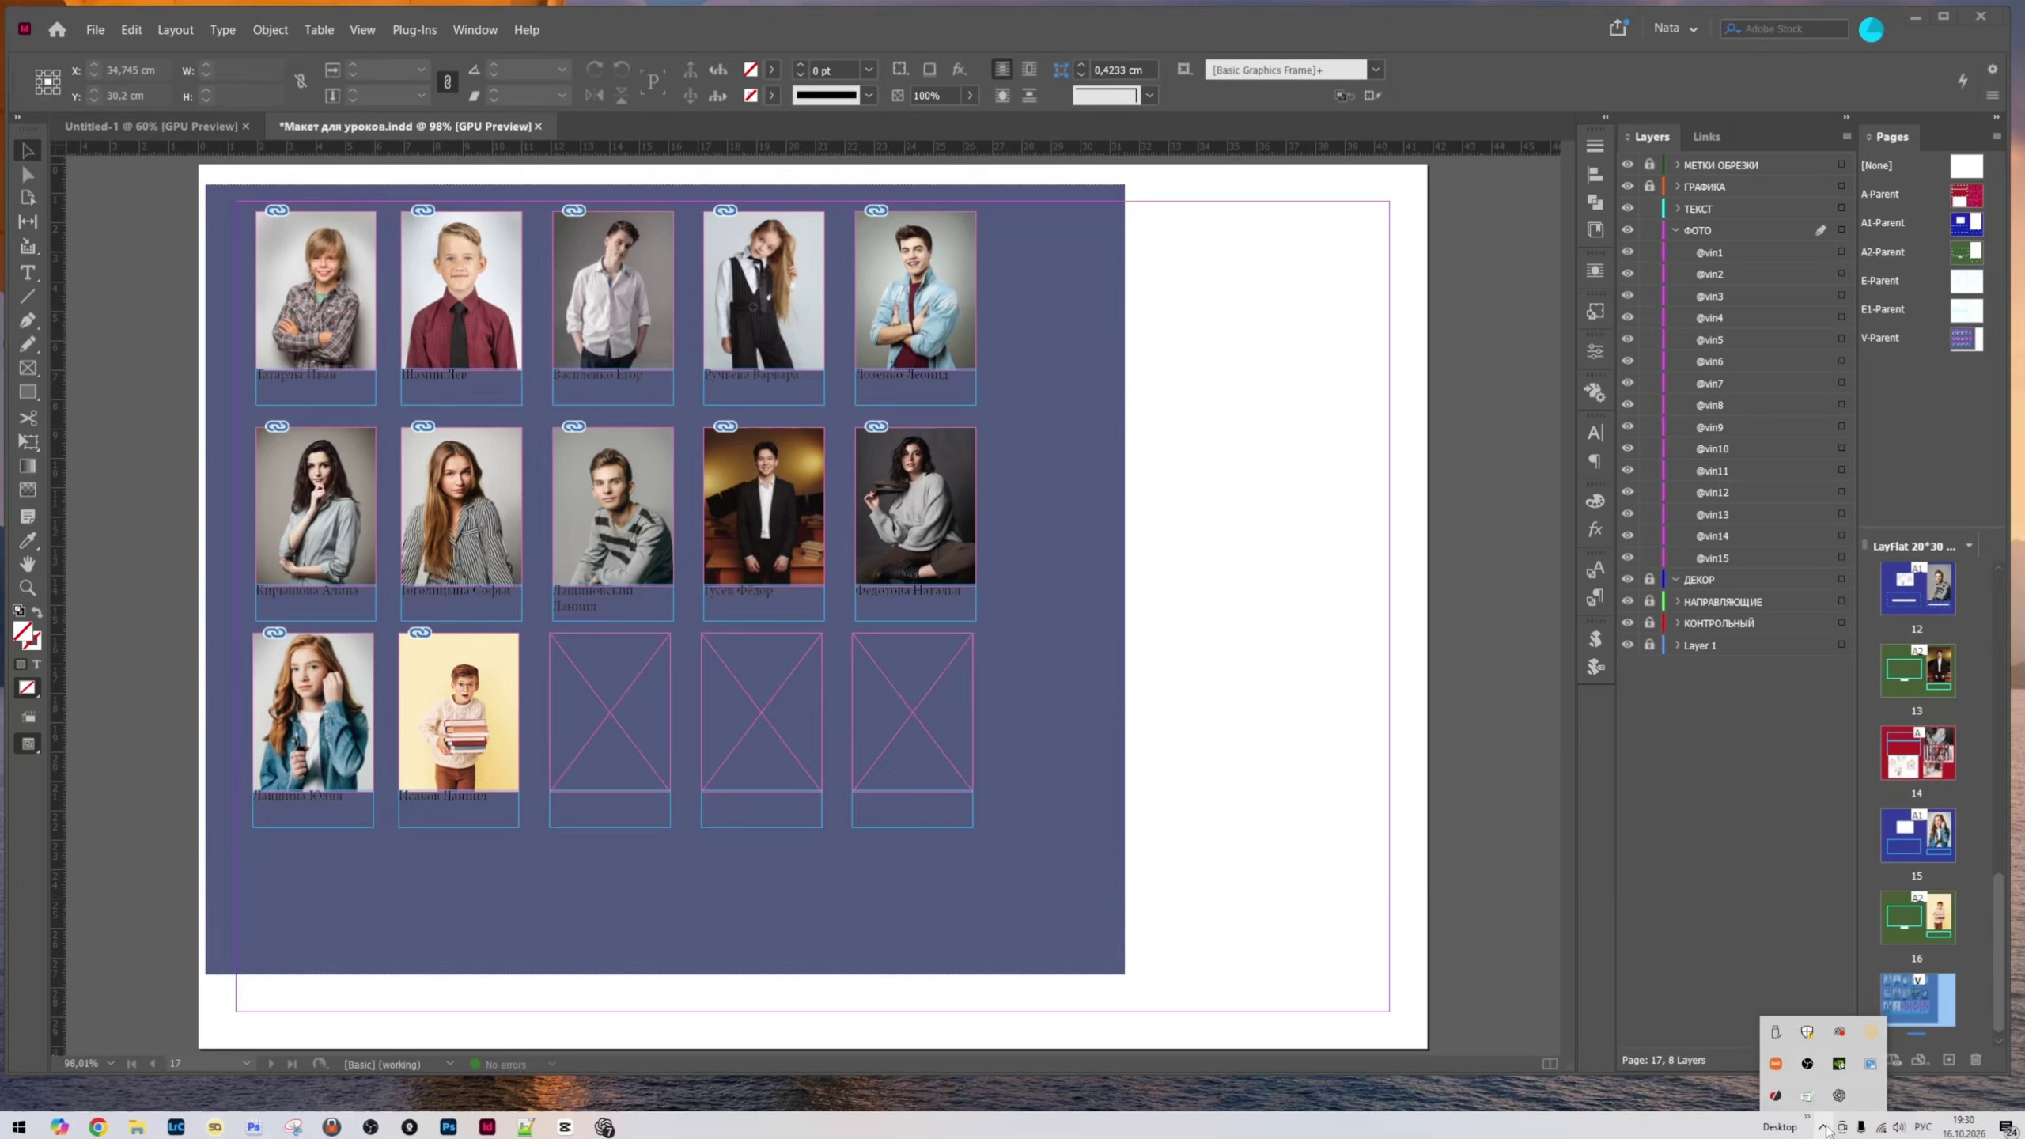The height and width of the screenshot is (1139, 2025).
Task: Toggle visibility of Layer 1
Action: click(1627, 645)
